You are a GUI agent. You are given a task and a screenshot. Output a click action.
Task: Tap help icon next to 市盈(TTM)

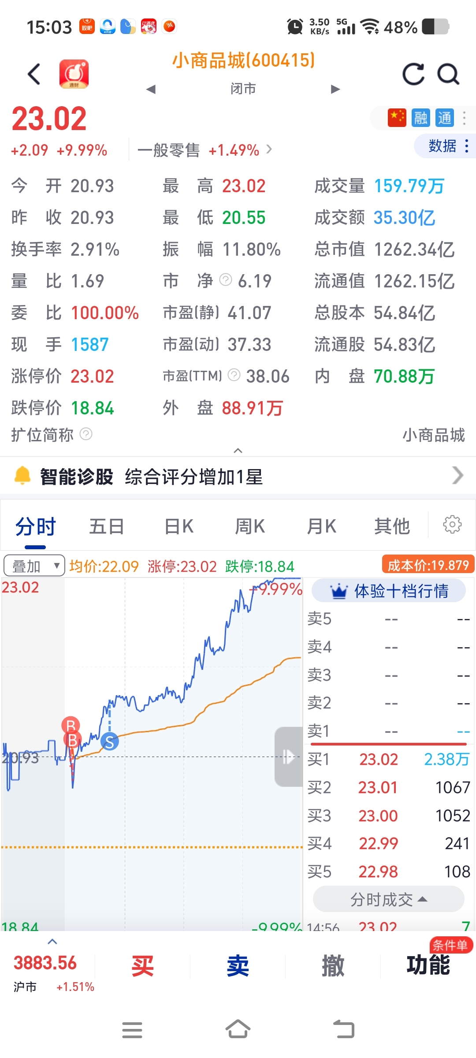234,375
